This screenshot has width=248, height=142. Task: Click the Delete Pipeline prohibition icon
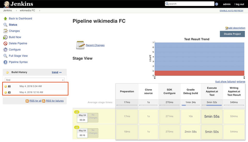coord(5,43)
